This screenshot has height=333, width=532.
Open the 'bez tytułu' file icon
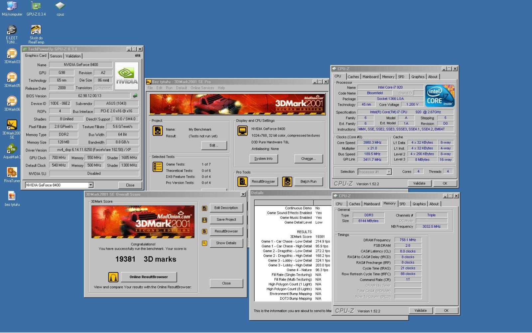(x=12, y=199)
